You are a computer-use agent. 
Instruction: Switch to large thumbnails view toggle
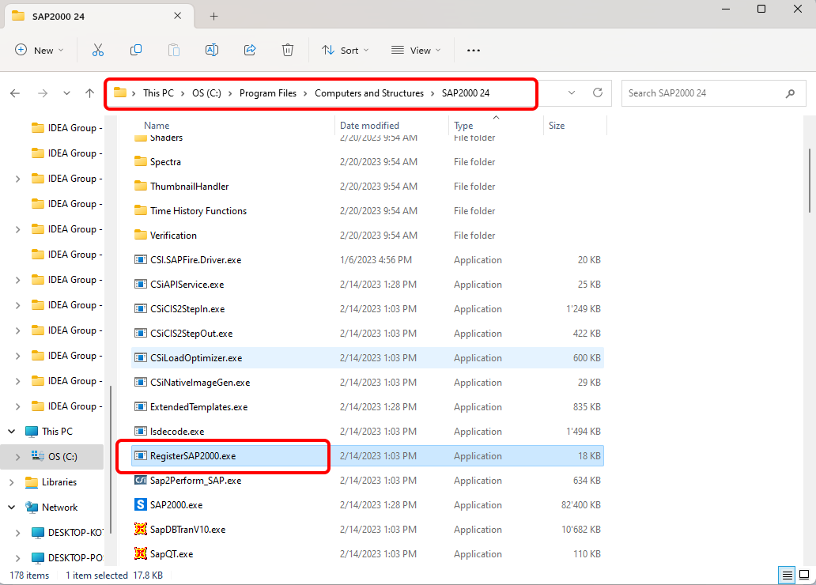tap(803, 575)
